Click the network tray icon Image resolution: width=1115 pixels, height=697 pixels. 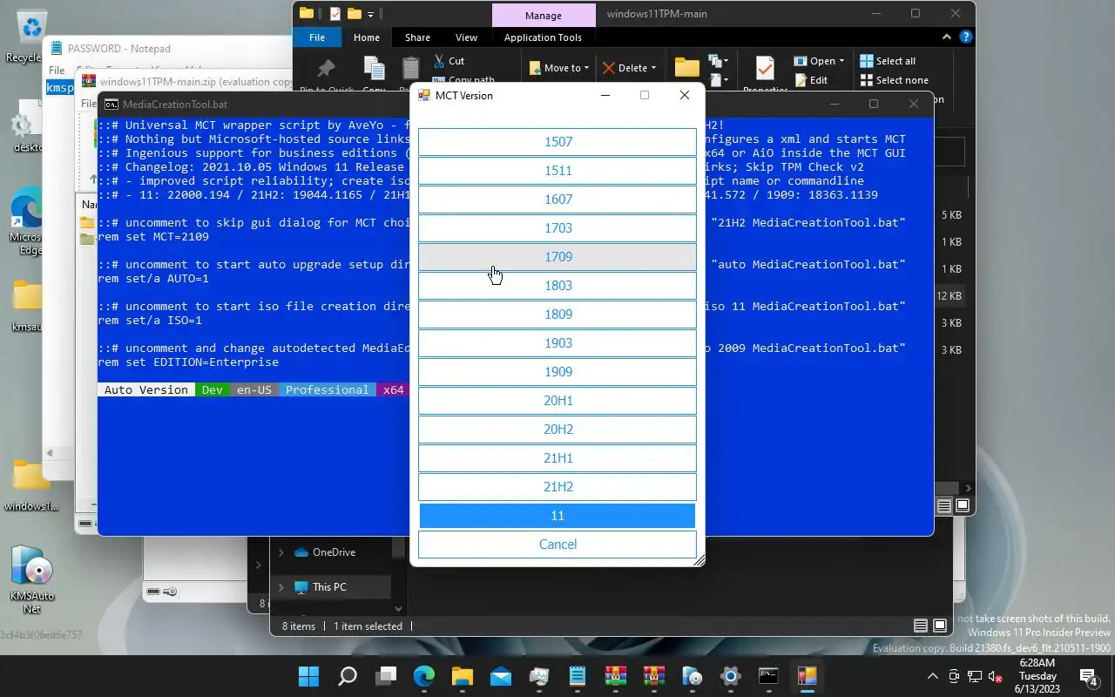click(974, 676)
